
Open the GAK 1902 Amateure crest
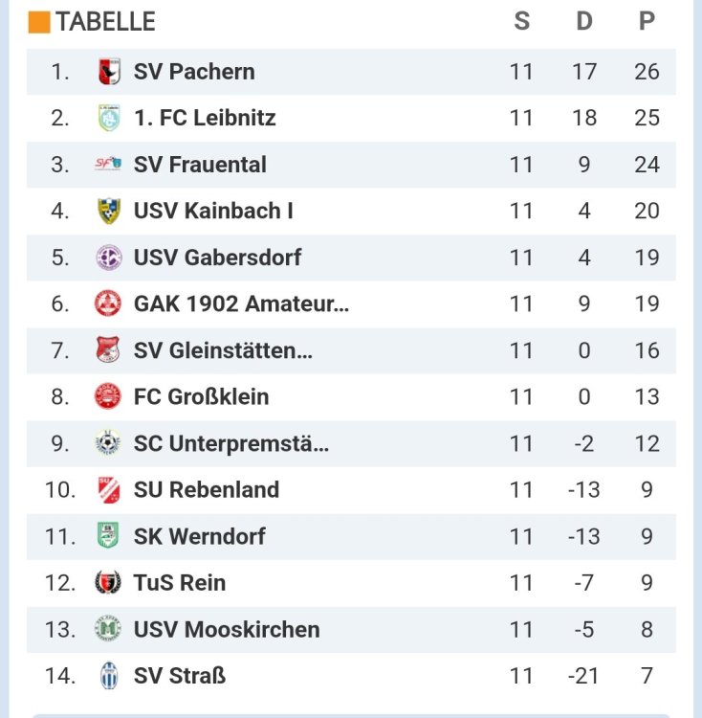point(109,303)
